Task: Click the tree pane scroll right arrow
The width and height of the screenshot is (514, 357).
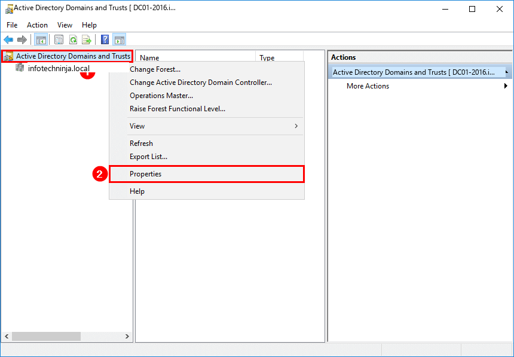Action: click(127, 336)
